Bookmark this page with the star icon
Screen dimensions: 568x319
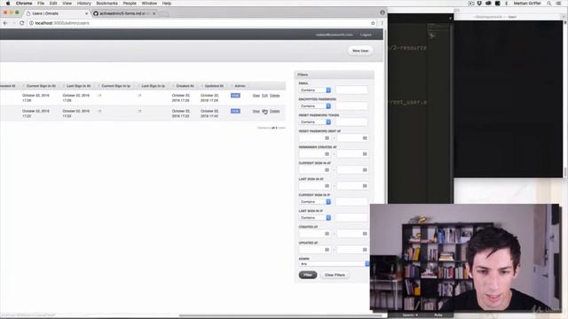coord(373,23)
